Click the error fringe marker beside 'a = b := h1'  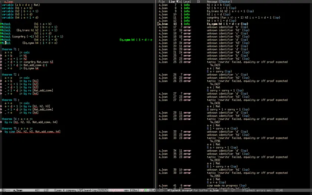(1, 56)
